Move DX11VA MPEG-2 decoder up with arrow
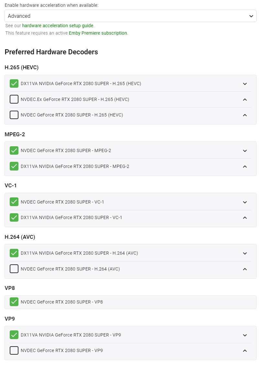The height and width of the screenshot is (365, 263). [x=245, y=167]
